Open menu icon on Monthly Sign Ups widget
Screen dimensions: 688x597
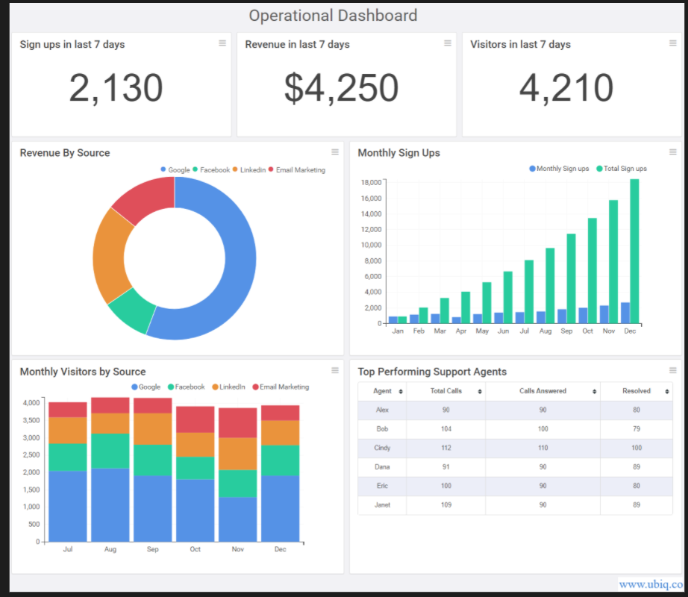672,152
